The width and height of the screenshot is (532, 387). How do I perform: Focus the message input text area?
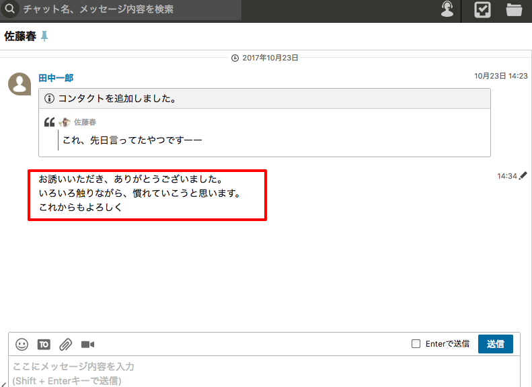264,372
